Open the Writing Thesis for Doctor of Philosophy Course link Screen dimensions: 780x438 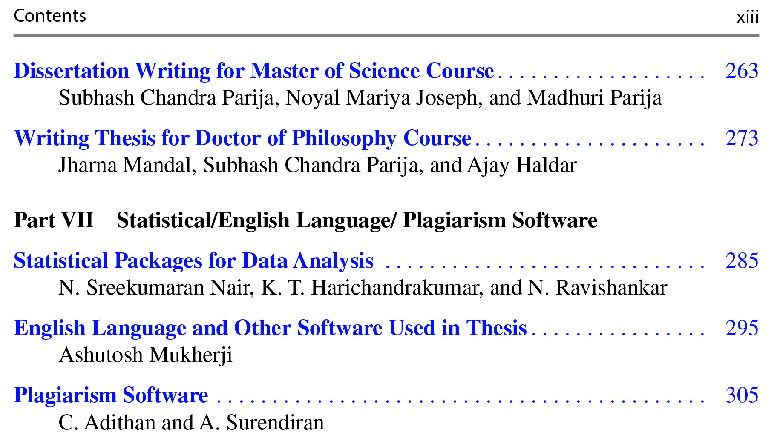[x=242, y=138]
